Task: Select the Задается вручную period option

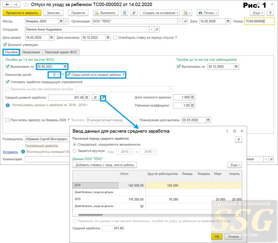Action: click(75, 151)
